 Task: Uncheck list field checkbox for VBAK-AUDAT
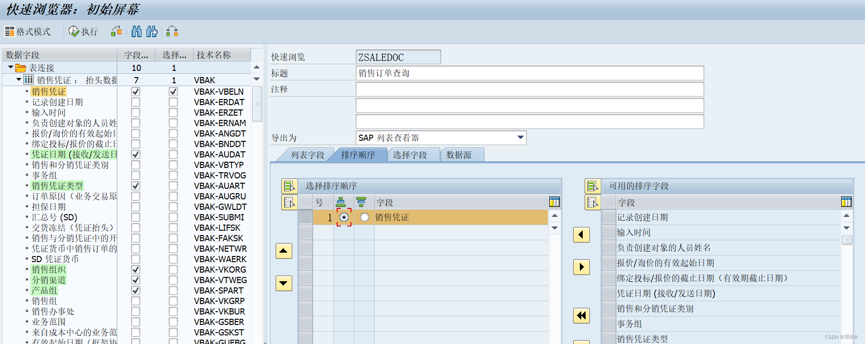136,154
